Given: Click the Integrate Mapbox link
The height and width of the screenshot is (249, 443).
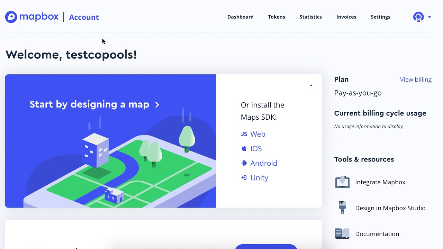Looking at the screenshot, I should (x=380, y=182).
